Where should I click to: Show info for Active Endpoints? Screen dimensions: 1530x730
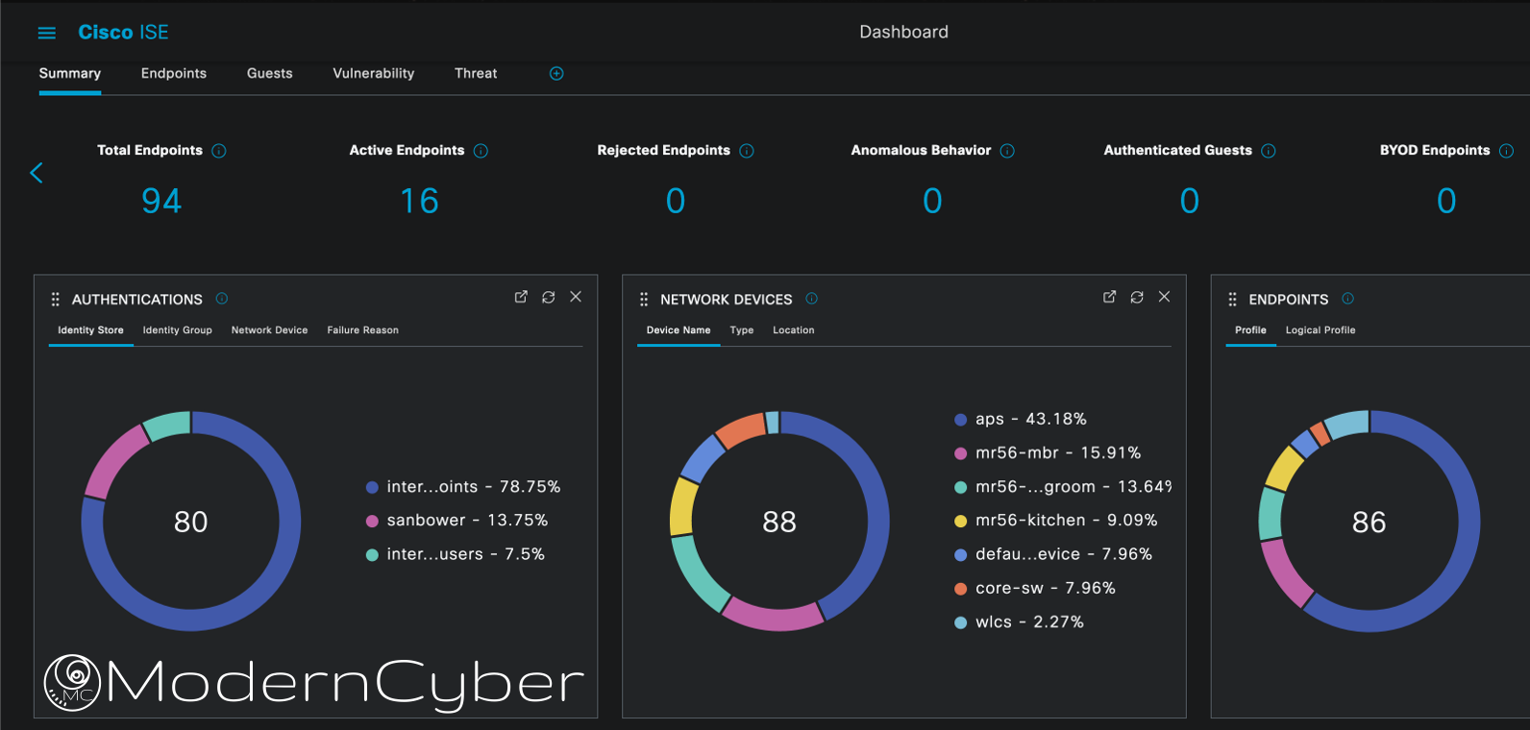click(x=481, y=151)
